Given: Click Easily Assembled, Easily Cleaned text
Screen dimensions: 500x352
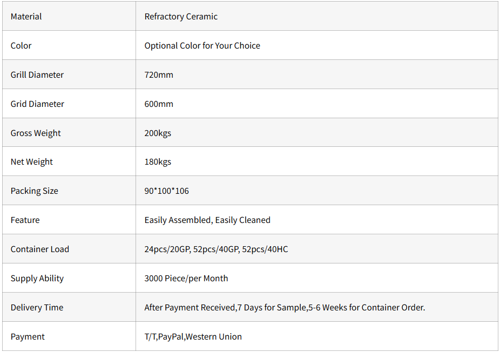Looking at the screenshot, I should pyautogui.click(x=207, y=220).
